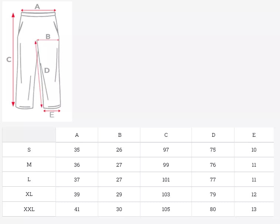Choose the L size row label

coord(29,180)
